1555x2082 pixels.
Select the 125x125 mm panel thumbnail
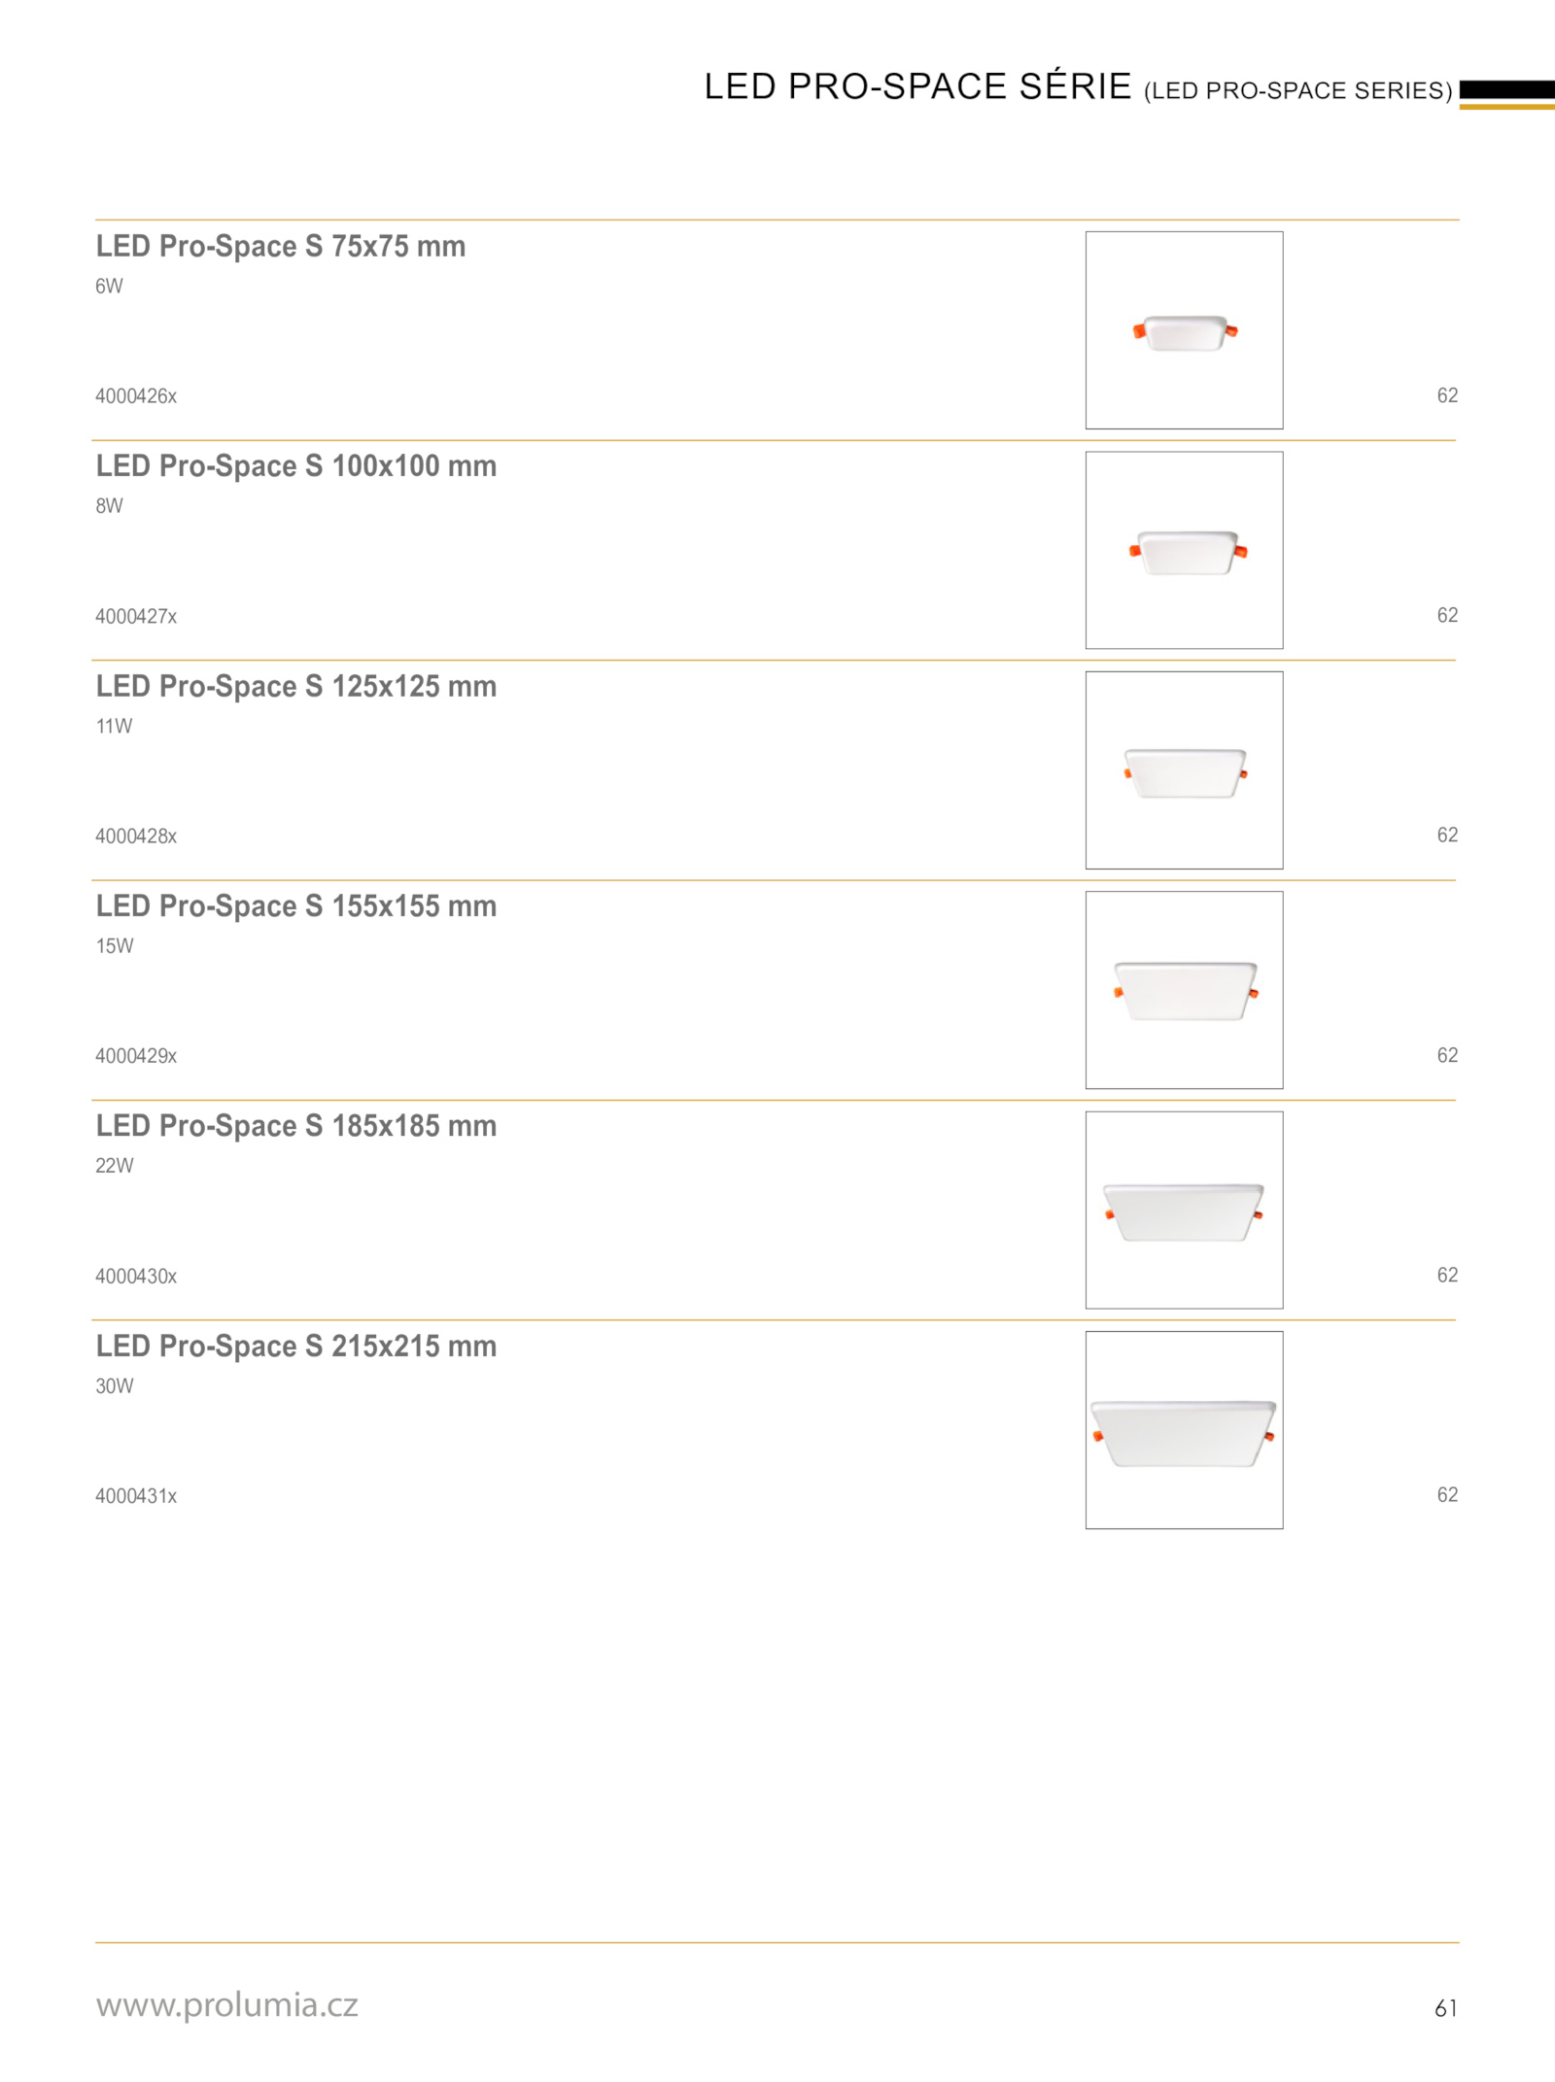coord(1184,770)
